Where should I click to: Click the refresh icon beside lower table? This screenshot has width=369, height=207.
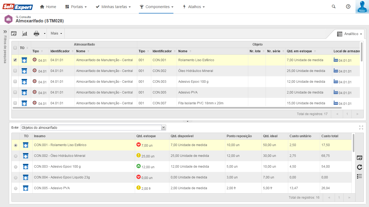pyautogui.click(x=359, y=167)
